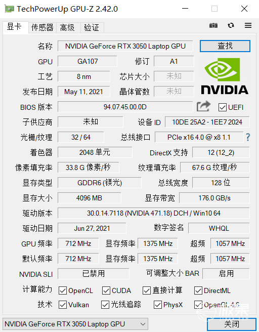Viewport: 259px width, 332px height.
Task: Click NVIDIA SLI value 已禁用
Action: pos(93,274)
